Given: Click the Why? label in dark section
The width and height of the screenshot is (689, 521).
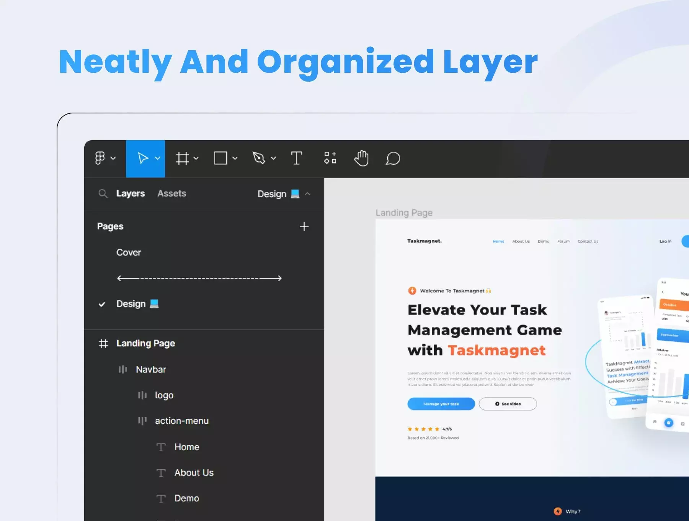Looking at the screenshot, I should tap(573, 511).
